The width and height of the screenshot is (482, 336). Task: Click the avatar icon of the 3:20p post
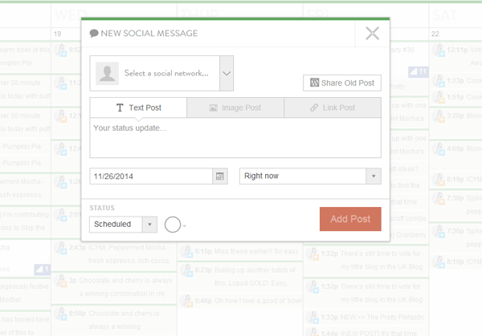439,116
